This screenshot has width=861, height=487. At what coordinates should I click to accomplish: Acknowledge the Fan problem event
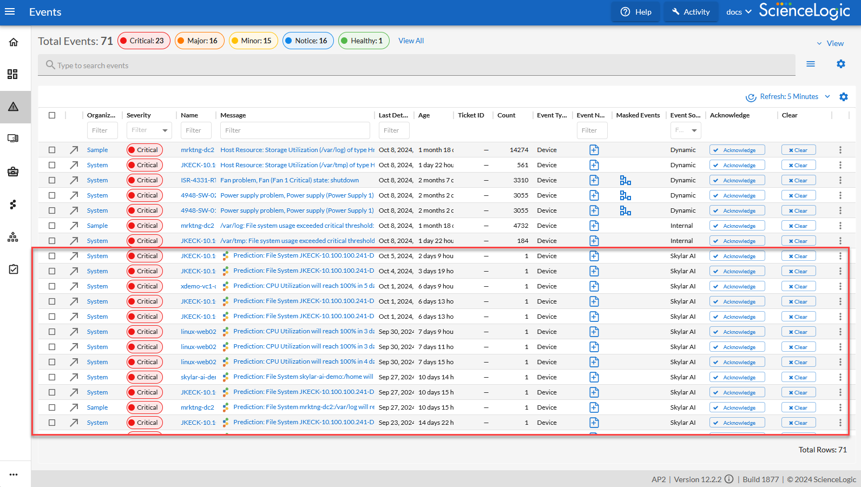click(x=737, y=180)
